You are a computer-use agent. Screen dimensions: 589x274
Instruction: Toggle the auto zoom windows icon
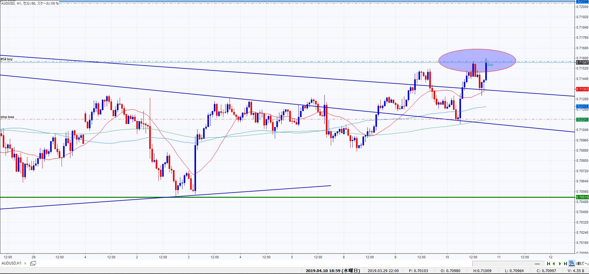click(x=571, y=263)
